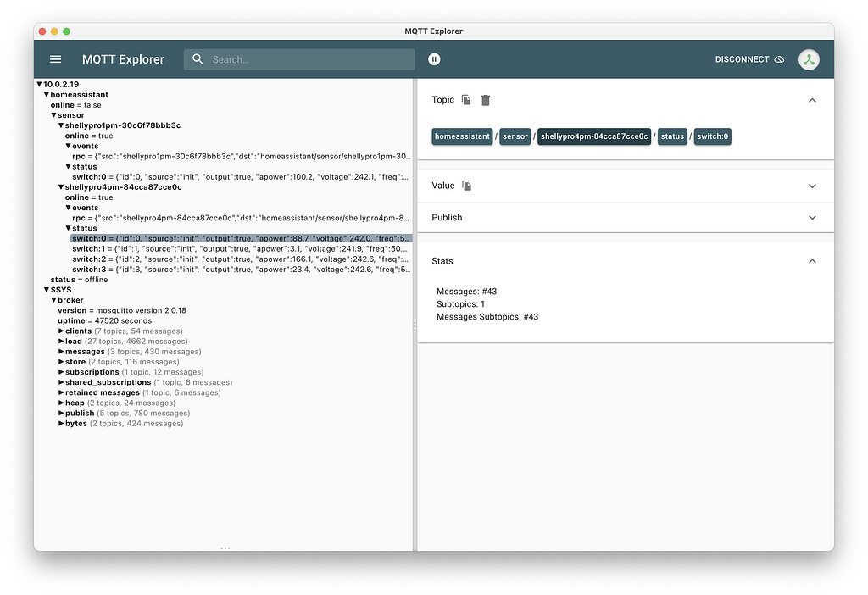The height and width of the screenshot is (595, 868).
Task: Collapse the Topic panel chevron
Action: coord(812,100)
